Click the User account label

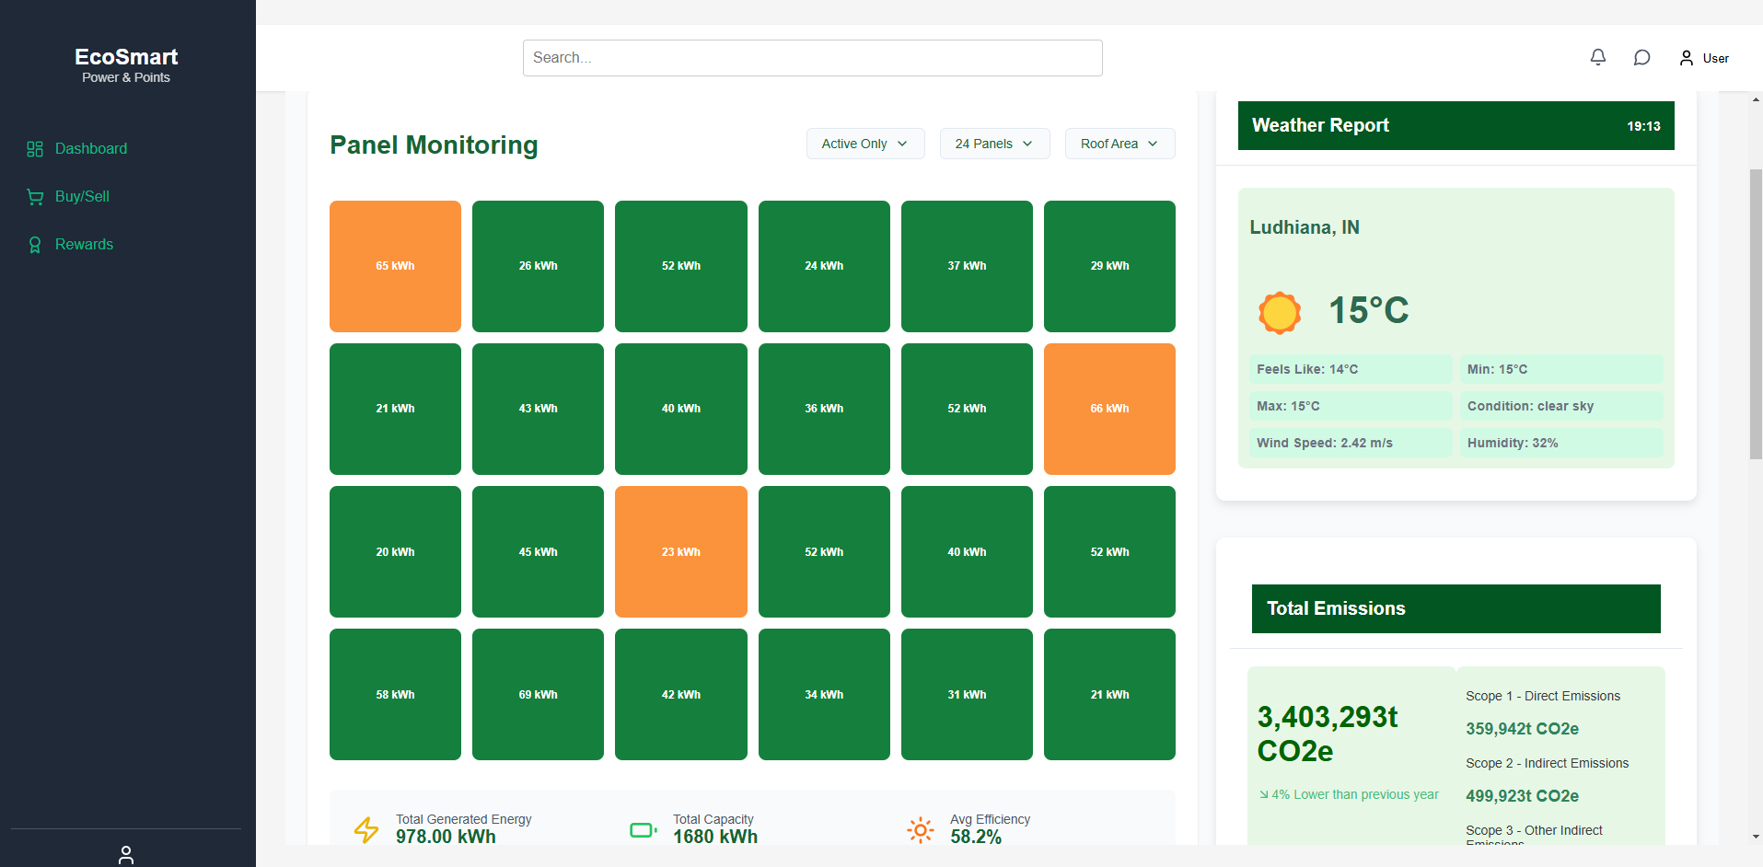[1715, 58]
